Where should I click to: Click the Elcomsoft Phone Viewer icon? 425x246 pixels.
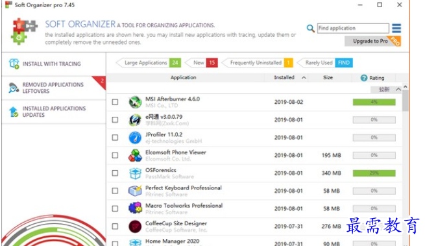[x=135, y=155]
